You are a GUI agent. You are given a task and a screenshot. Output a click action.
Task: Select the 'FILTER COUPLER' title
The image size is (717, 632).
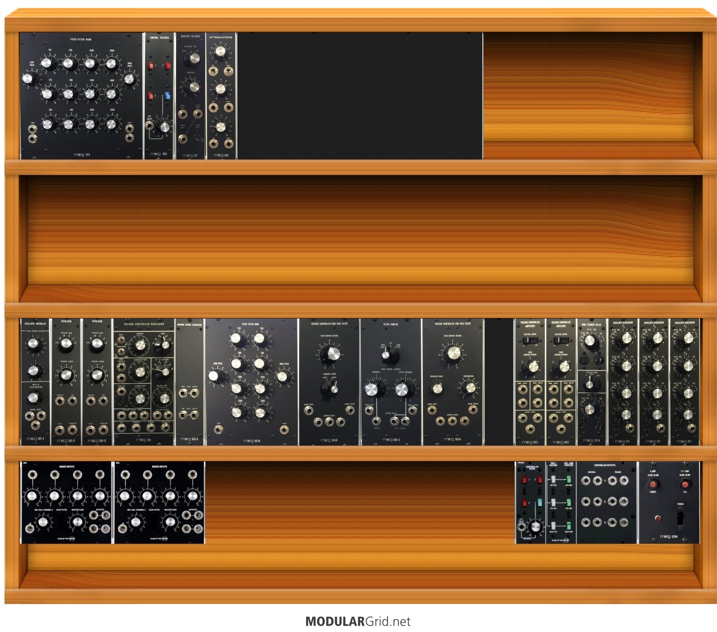(x=390, y=324)
